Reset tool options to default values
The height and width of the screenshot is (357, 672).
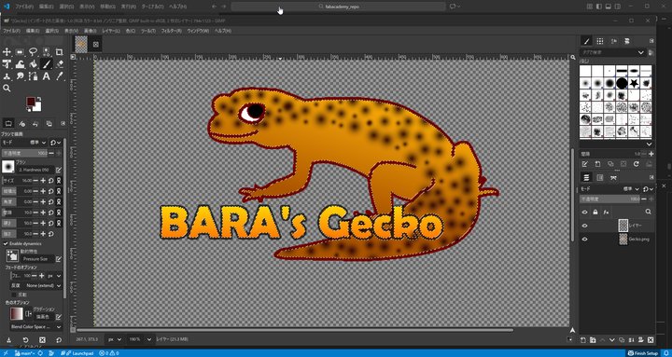tap(59, 340)
